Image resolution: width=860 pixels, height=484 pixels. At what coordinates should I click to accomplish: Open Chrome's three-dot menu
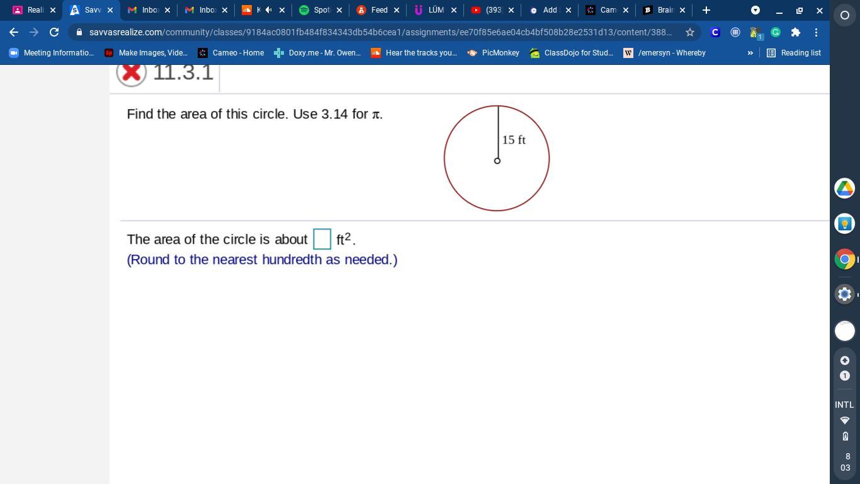816,32
